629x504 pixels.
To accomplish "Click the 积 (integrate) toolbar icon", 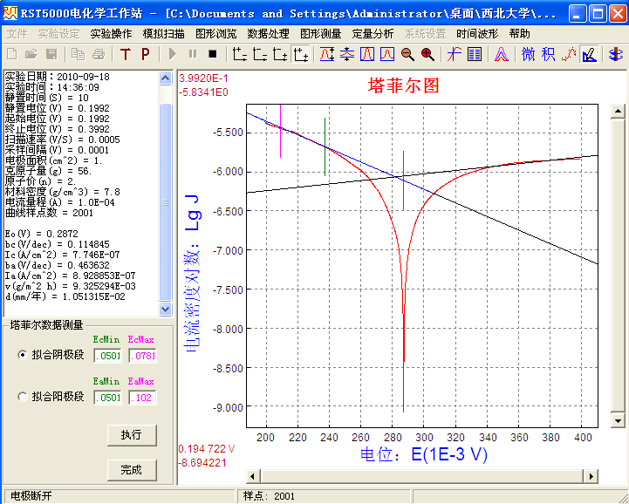I will (x=548, y=54).
